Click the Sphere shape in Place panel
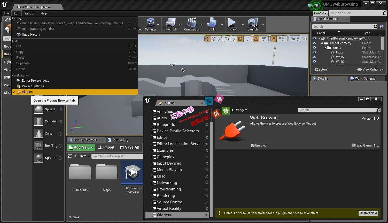This screenshot has height=223, width=388. coord(45,109)
